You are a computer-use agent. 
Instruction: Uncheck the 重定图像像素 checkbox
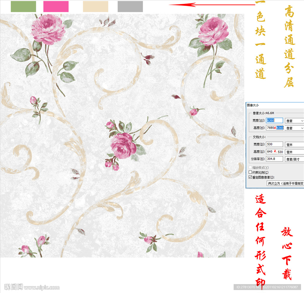click(250, 177)
